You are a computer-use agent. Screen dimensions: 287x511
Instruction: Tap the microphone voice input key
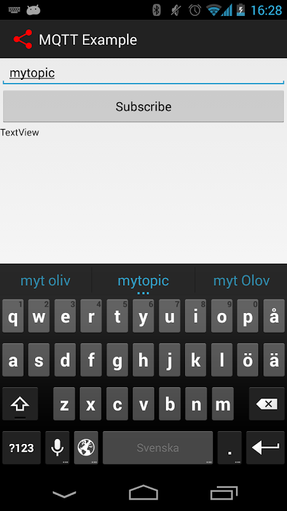pos(57,448)
